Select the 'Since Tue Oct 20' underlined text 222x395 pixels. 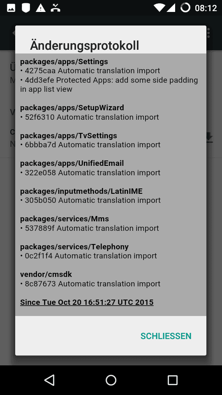(87, 302)
